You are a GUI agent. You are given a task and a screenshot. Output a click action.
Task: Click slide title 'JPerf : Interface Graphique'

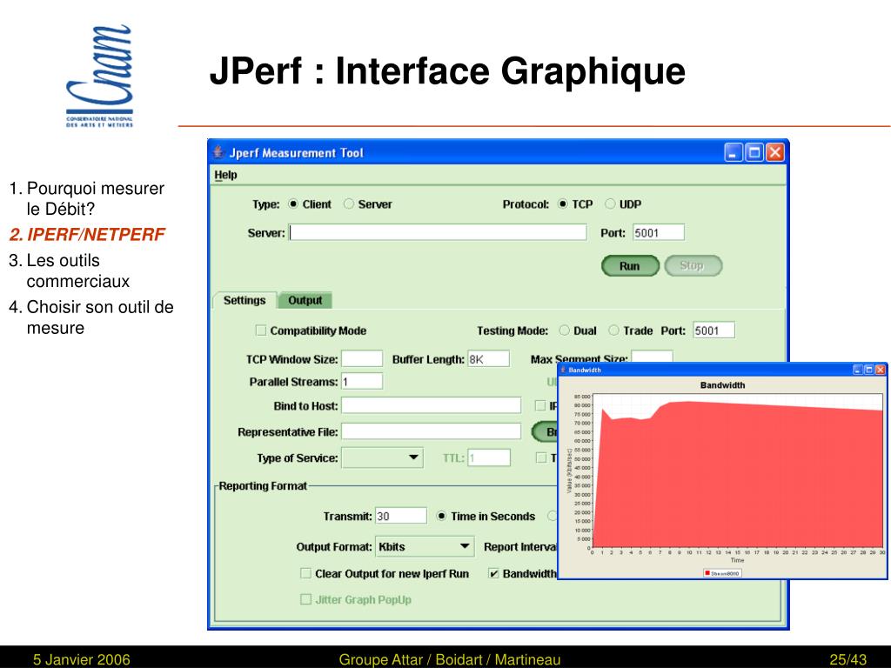click(x=447, y=71)
